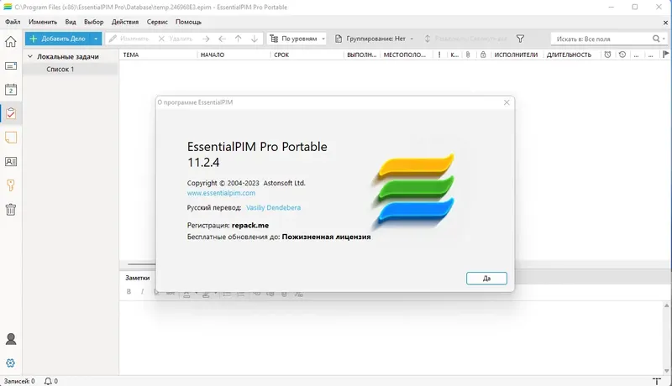The image size is (672, 386).
Task: Toggle bold in the notes toolbar
Action: (129, 291)
